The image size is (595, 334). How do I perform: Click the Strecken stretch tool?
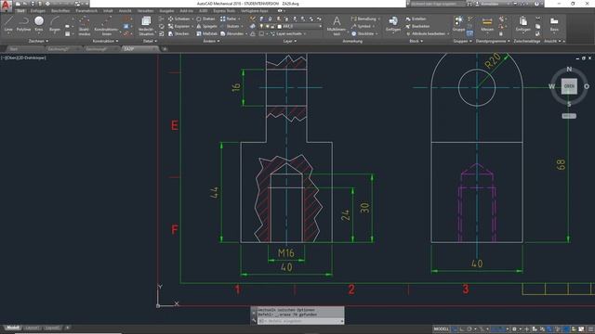pos(178,33)
